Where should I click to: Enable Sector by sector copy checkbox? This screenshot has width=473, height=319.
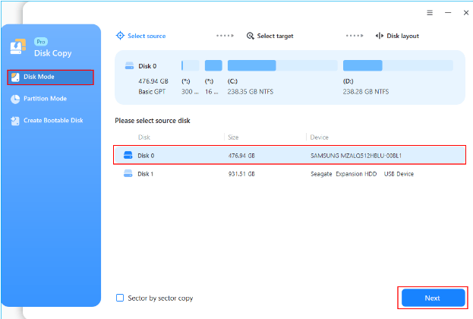[x=120, y=298]
